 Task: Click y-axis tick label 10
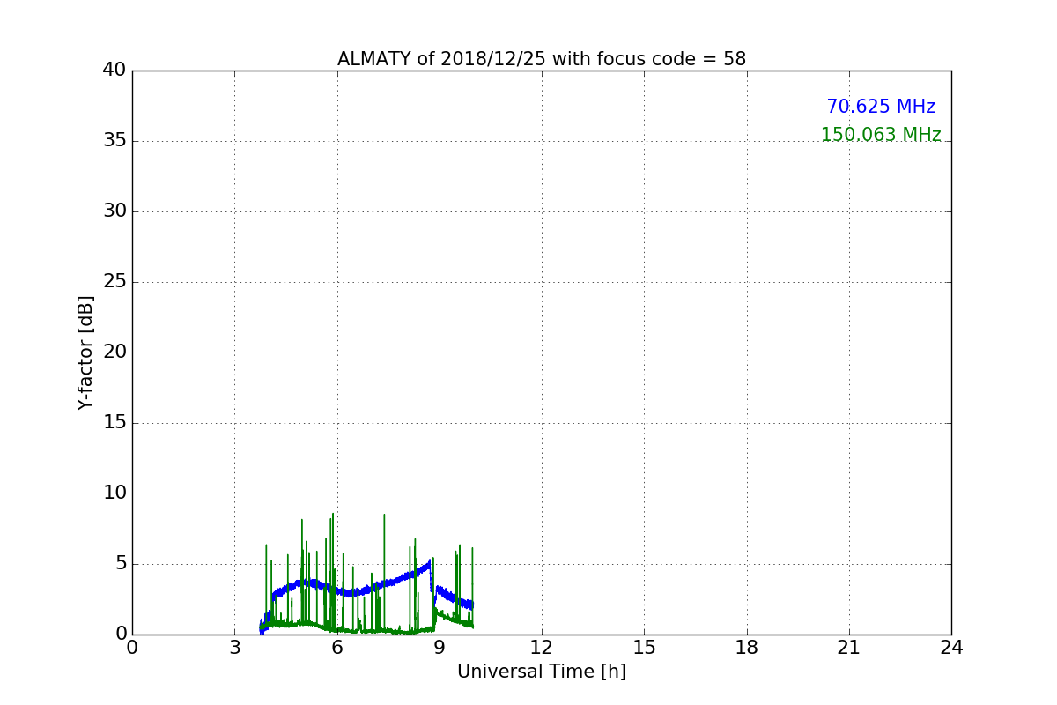click(x=115, y=493)
